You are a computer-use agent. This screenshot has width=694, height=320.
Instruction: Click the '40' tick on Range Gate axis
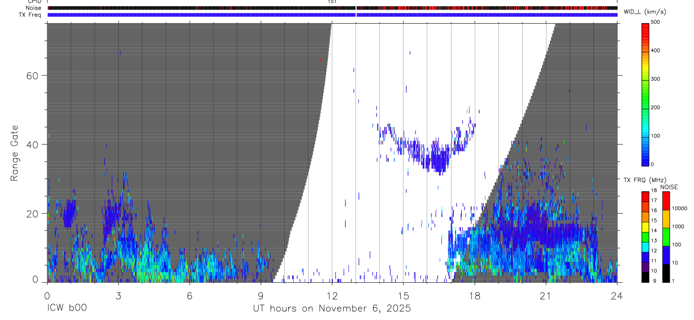pos(32,144)
